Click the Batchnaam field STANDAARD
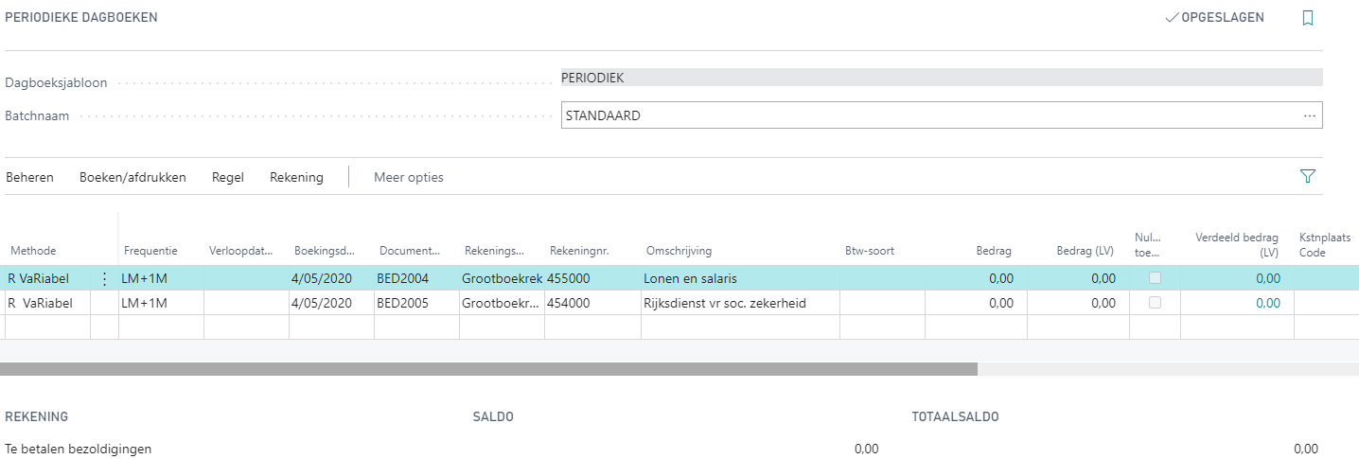Screen dimensions: 1359x459 click(942, 115)
